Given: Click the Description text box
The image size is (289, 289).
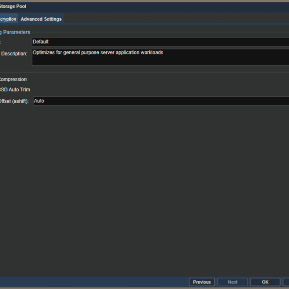Looking at the screenshot, I should tap(161, 57).
